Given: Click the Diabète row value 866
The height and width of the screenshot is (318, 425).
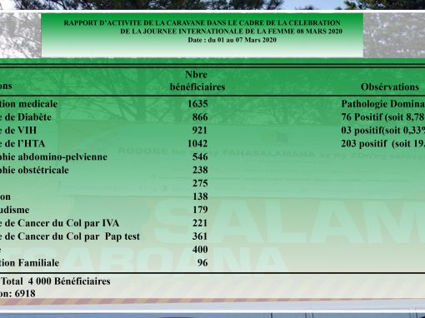Looking at the screenshot, I should pos(200,117).
